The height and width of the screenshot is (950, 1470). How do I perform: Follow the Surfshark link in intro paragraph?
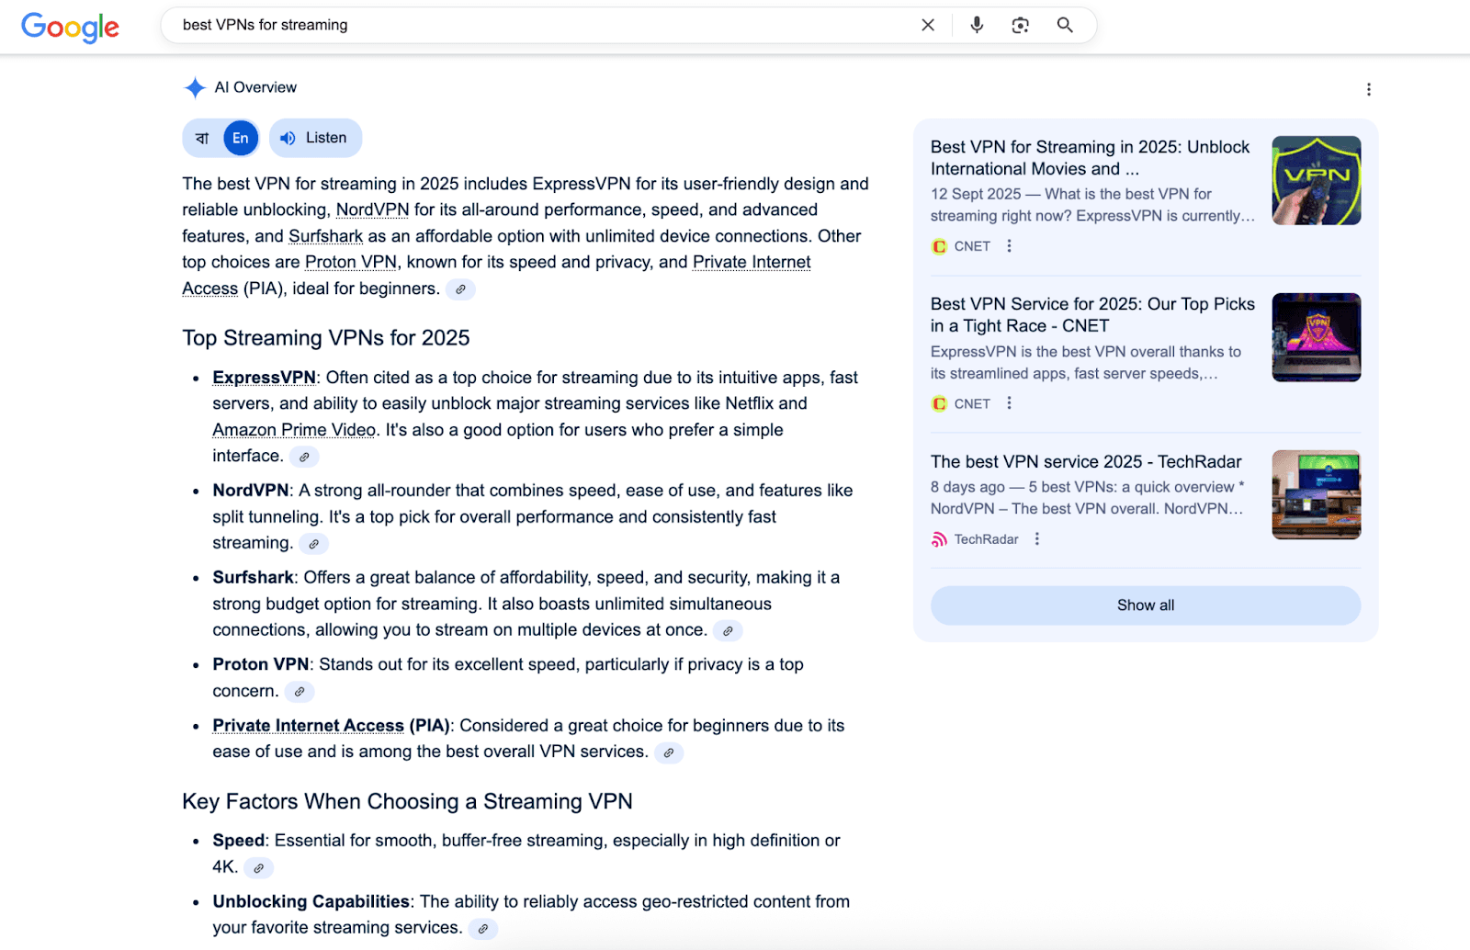(326, 236)
